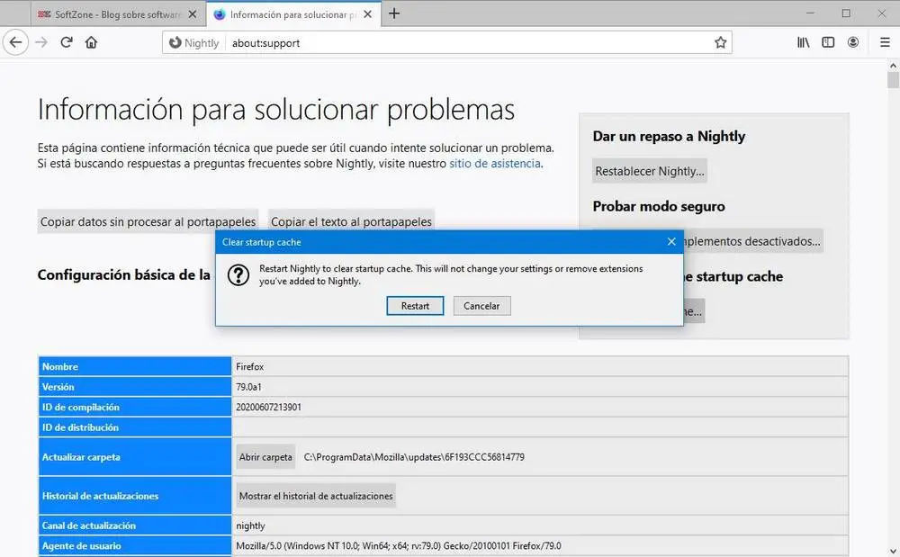
Task: Click Cancelar in the dialog
Action: (481, 306)
